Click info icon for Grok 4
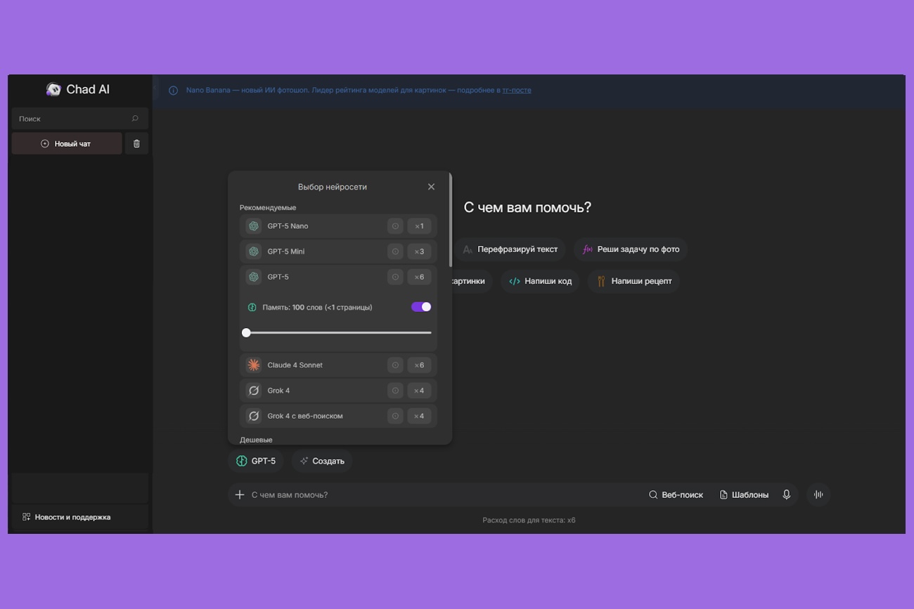The image size is (914, 609). (x=395, y=391)
